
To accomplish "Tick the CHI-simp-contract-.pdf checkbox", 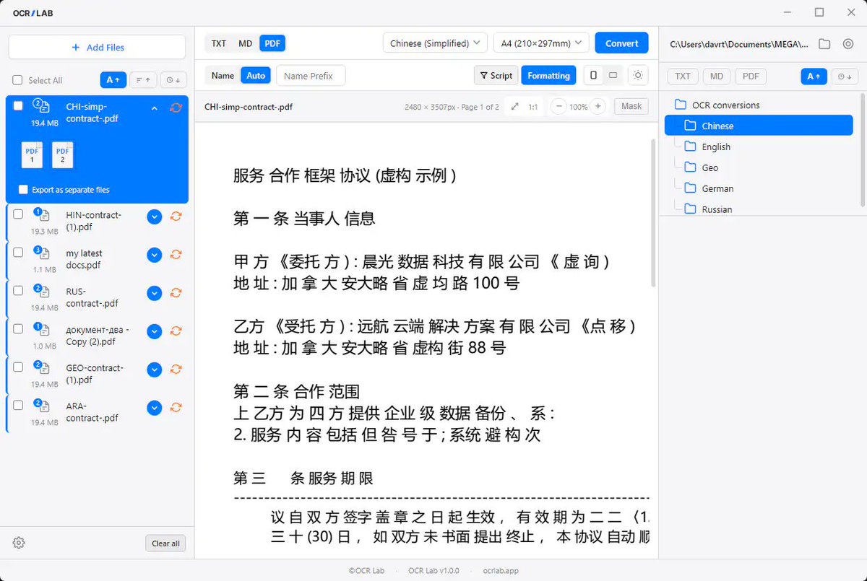I will point(18,105).
